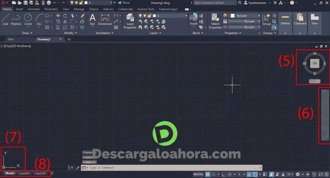Expand the Draw panel

[27, 33]
